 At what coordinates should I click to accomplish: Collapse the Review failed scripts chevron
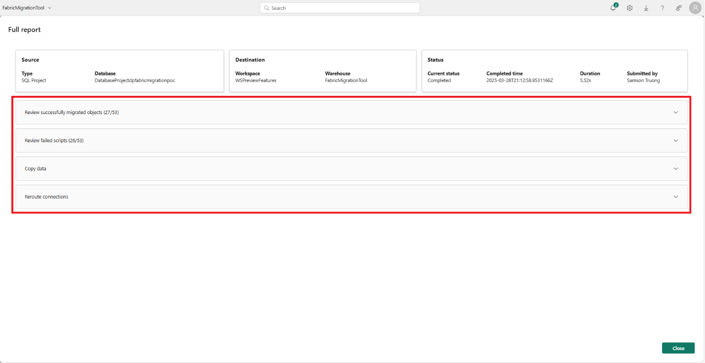tap(675, 140)
